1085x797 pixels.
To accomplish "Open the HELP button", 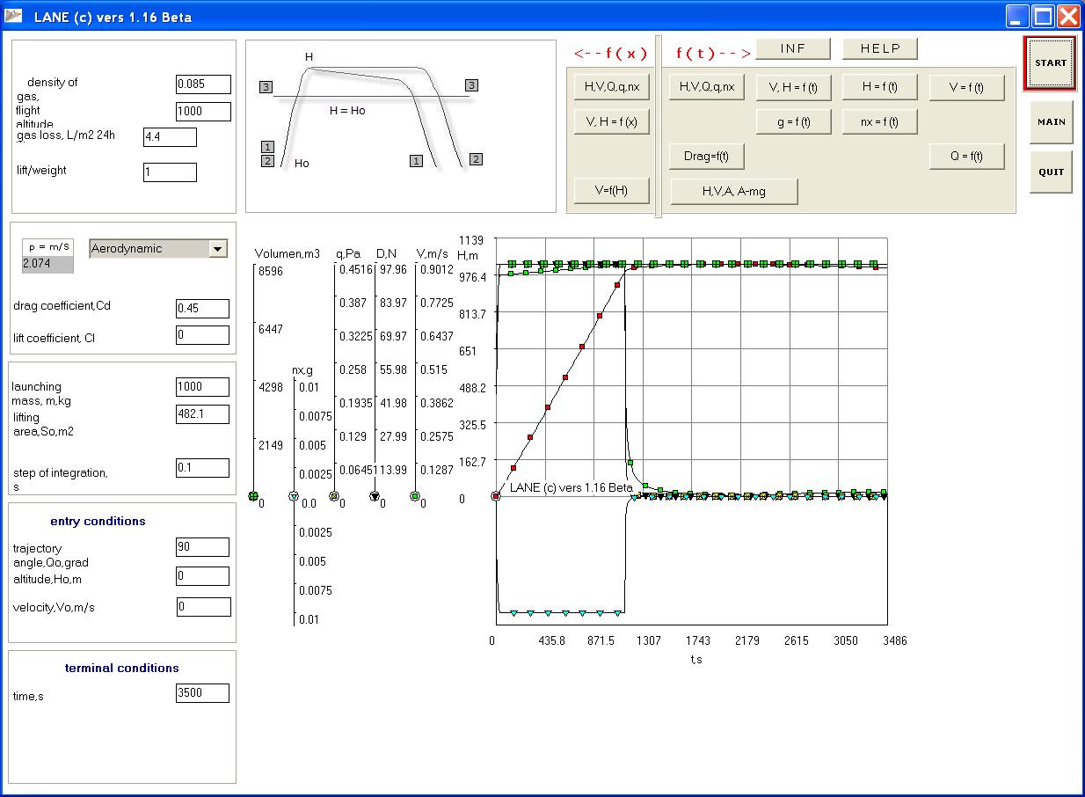I will pyautogui.click(x=880, y=48).
